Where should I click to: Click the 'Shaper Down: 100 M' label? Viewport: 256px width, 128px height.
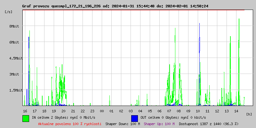point(123,124)
